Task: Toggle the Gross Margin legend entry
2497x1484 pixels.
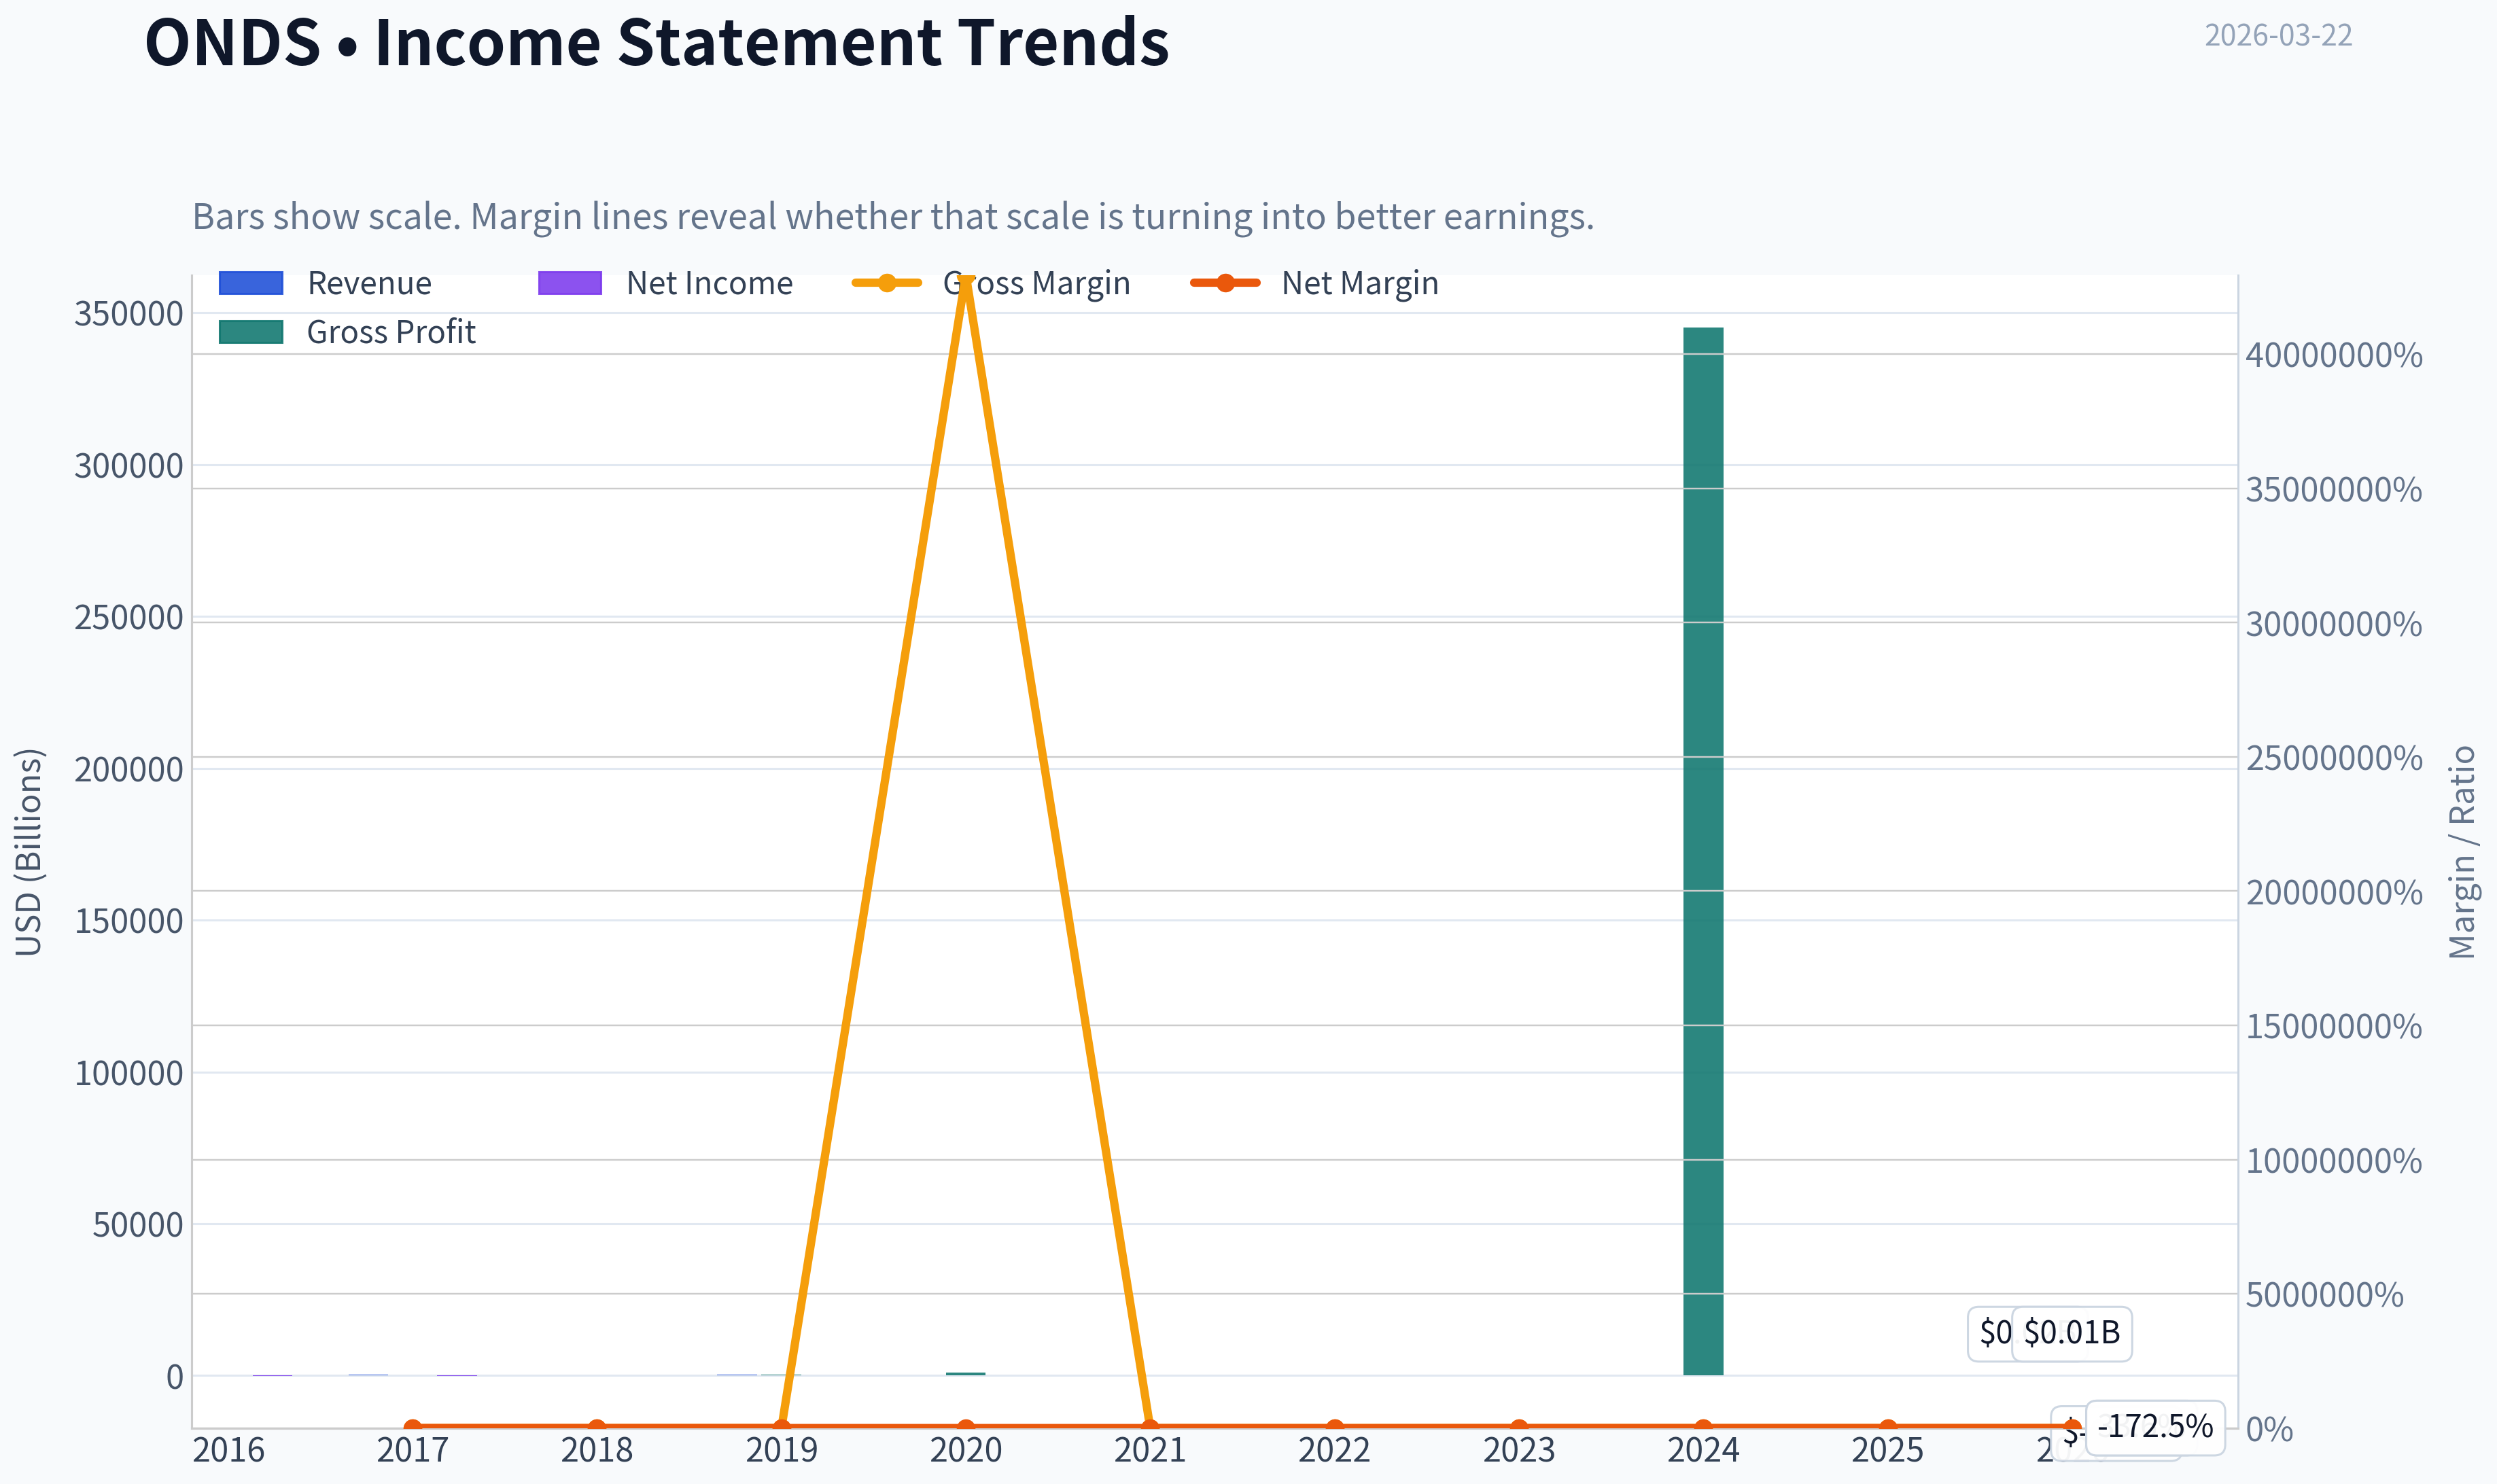Action: tap(991, 284)
